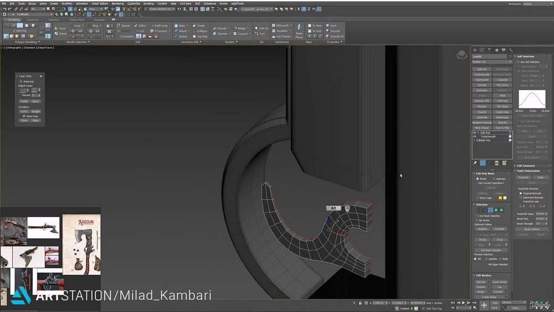
Task: Open the Graph Editors menu
Action: [x=100, y=3]
